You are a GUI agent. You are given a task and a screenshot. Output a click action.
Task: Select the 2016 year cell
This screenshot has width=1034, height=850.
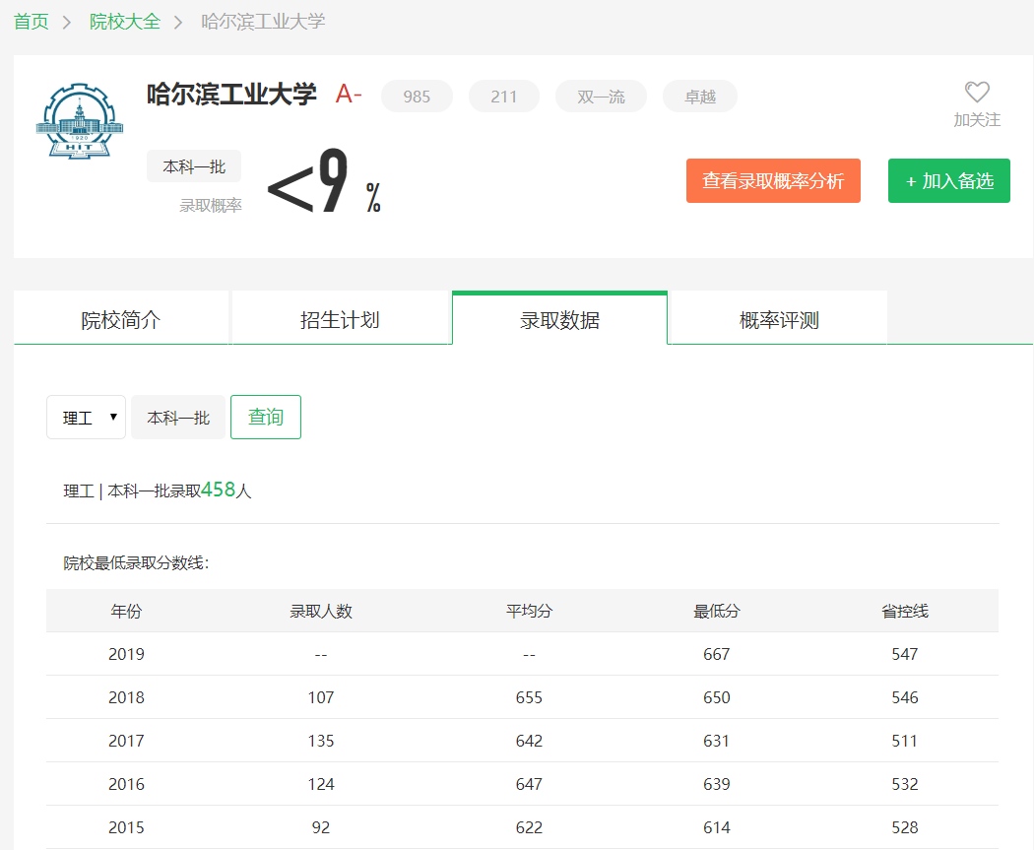(126, 784)
